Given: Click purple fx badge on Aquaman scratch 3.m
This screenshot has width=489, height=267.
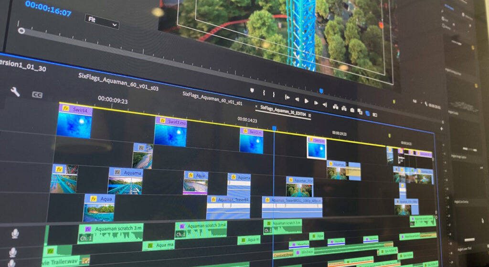Looking at the screenshot, I should [88, 229].
